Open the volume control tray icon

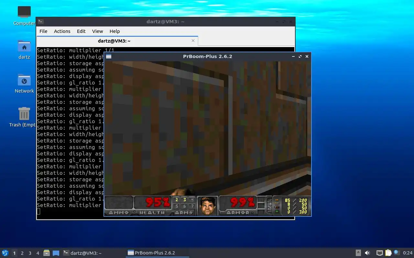pos(367,253)
